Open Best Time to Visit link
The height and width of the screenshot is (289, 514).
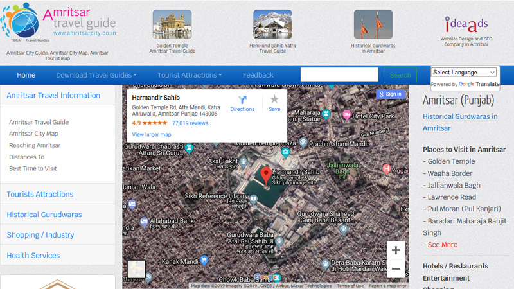33,168
